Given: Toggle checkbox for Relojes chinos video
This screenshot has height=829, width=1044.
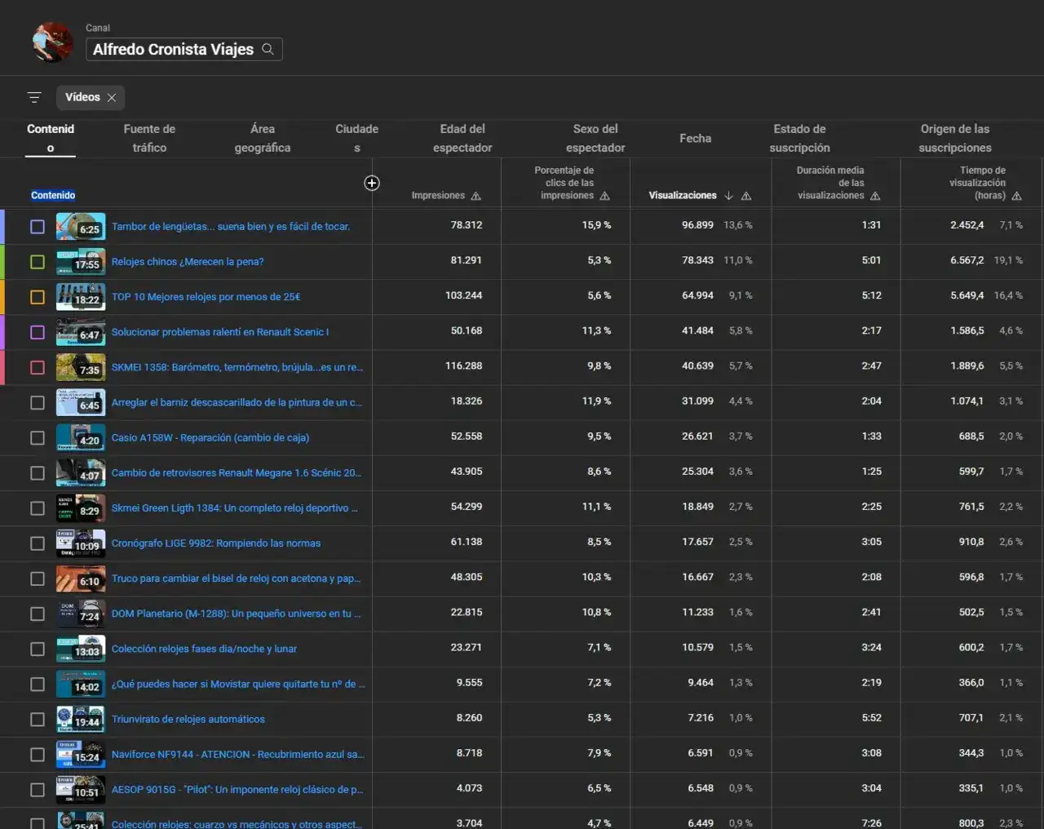Looking at the screenshot, I should (x=38, y=262).
